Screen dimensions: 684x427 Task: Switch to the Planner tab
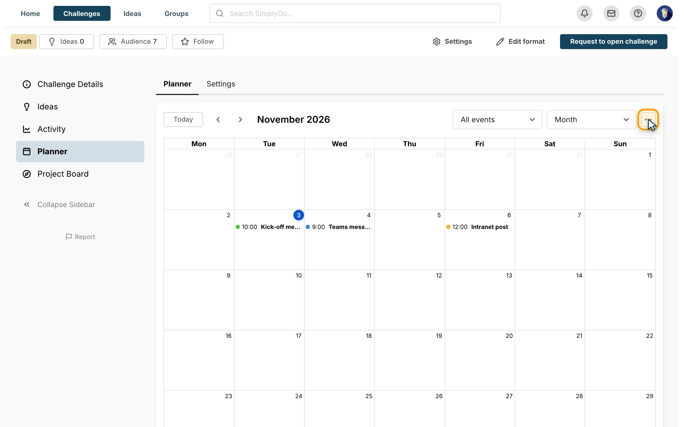point(177,84)
